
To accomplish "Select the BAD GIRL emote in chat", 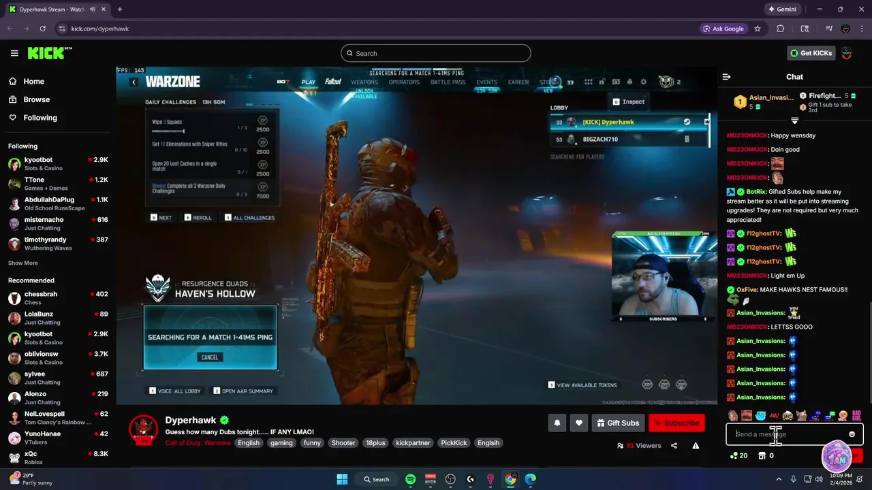I will tap(856, 415).
